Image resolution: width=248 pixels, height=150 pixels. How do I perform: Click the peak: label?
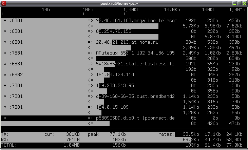coord(94,134)
